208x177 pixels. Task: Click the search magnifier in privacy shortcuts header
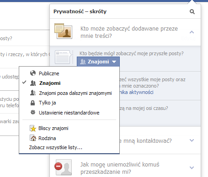pos(192,11)
